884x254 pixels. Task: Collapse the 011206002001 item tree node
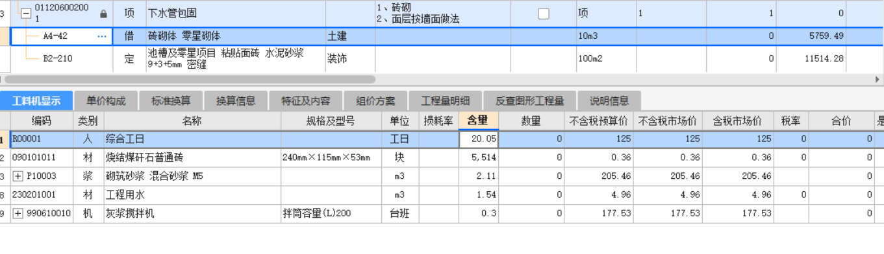27,14
